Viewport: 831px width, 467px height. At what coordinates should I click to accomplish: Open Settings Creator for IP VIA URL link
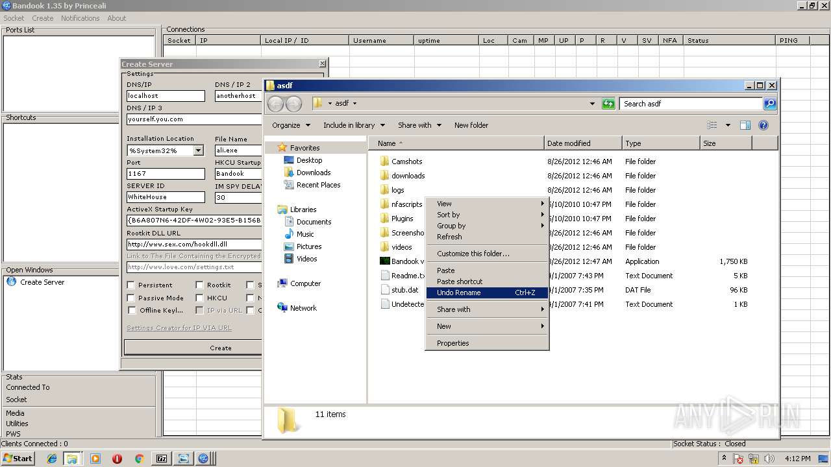pos(179,328)
